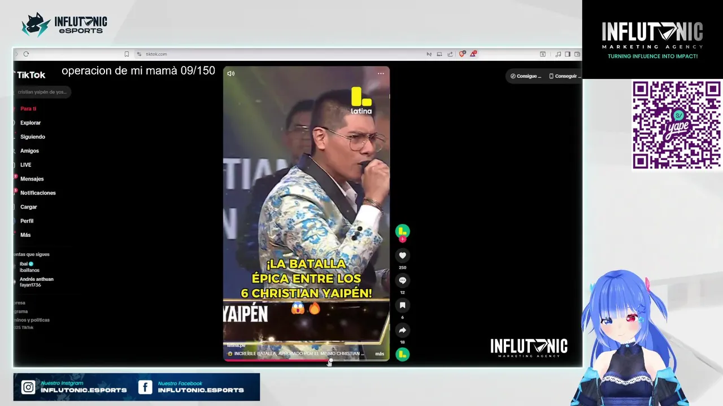Screen dimensions: 723x406
Task: Open the LIVE section
Action: [25, 165]
